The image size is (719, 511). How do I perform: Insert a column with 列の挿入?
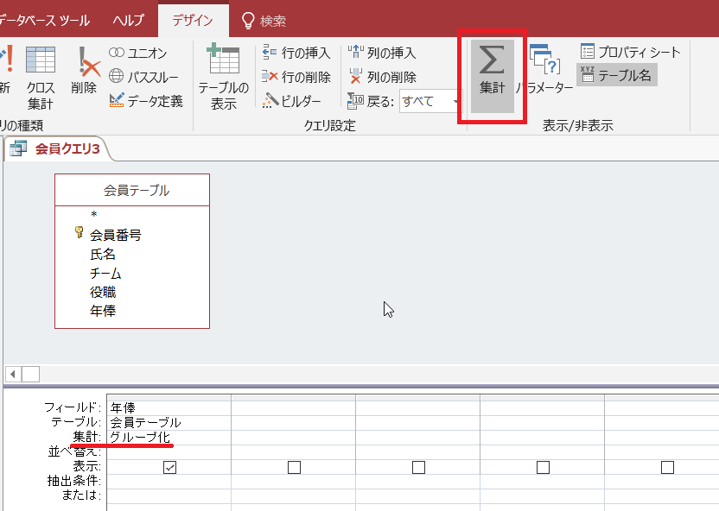coord(382,53)
